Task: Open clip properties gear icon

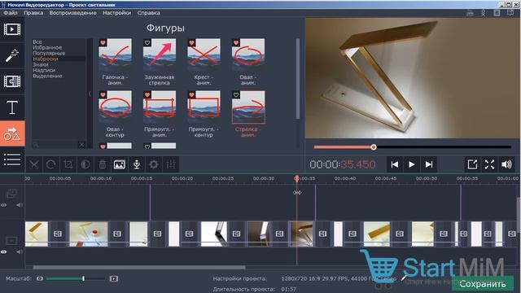Action: point(154,164)
